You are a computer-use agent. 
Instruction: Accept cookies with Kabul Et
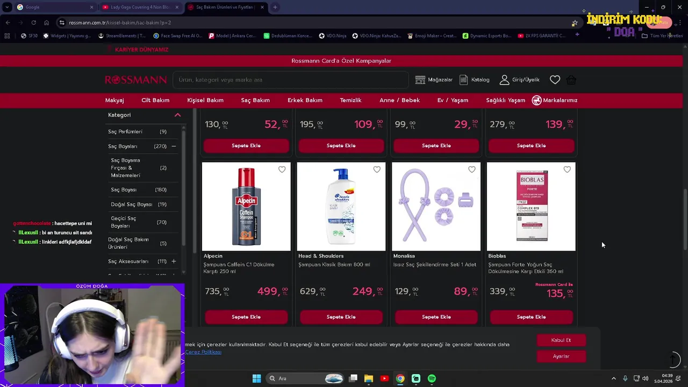coord(561,340)
